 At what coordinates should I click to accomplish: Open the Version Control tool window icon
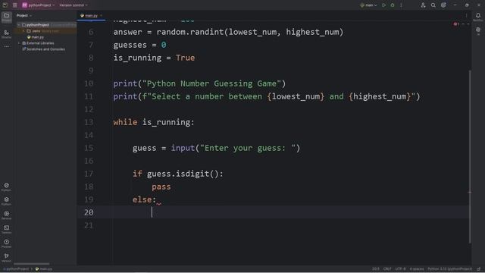[x=7, y=257]
